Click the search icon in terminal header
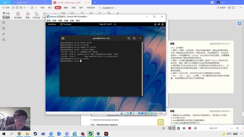The image size is (244, 137). (x=129, y=38)
